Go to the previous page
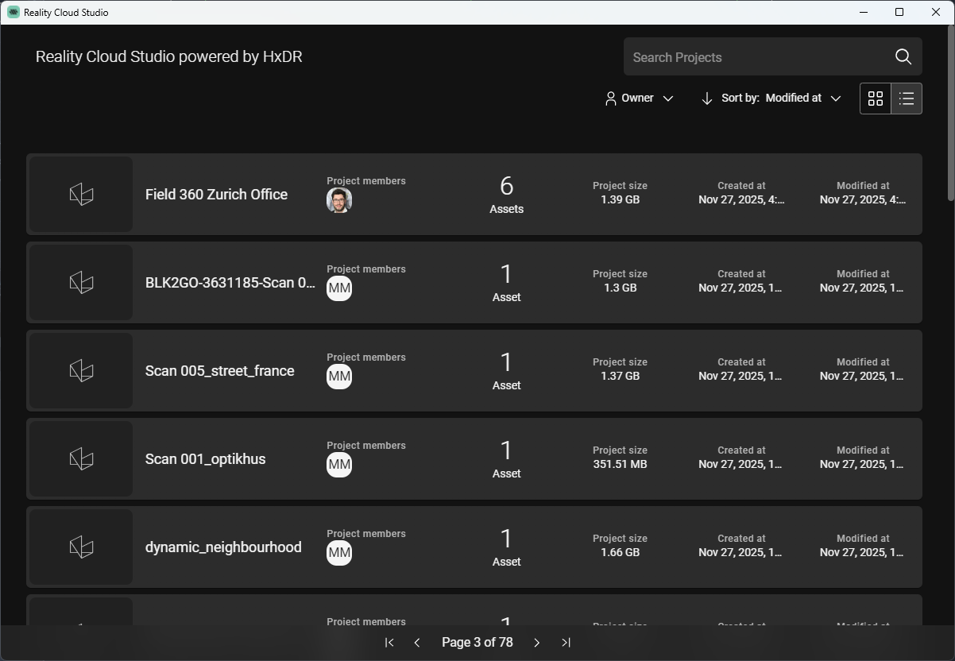 click(x=417, y=643)
